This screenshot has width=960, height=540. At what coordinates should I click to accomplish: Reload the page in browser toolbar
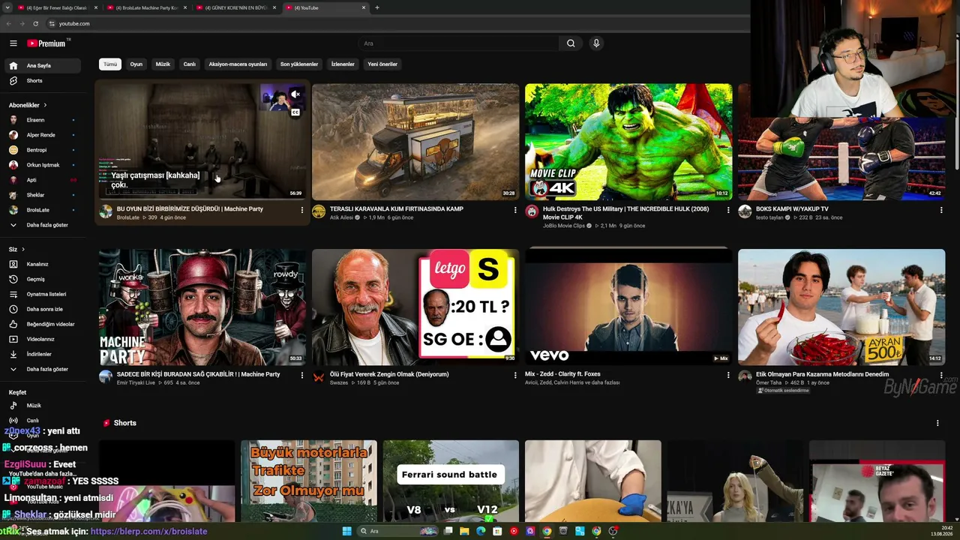(x=35, y=23)
